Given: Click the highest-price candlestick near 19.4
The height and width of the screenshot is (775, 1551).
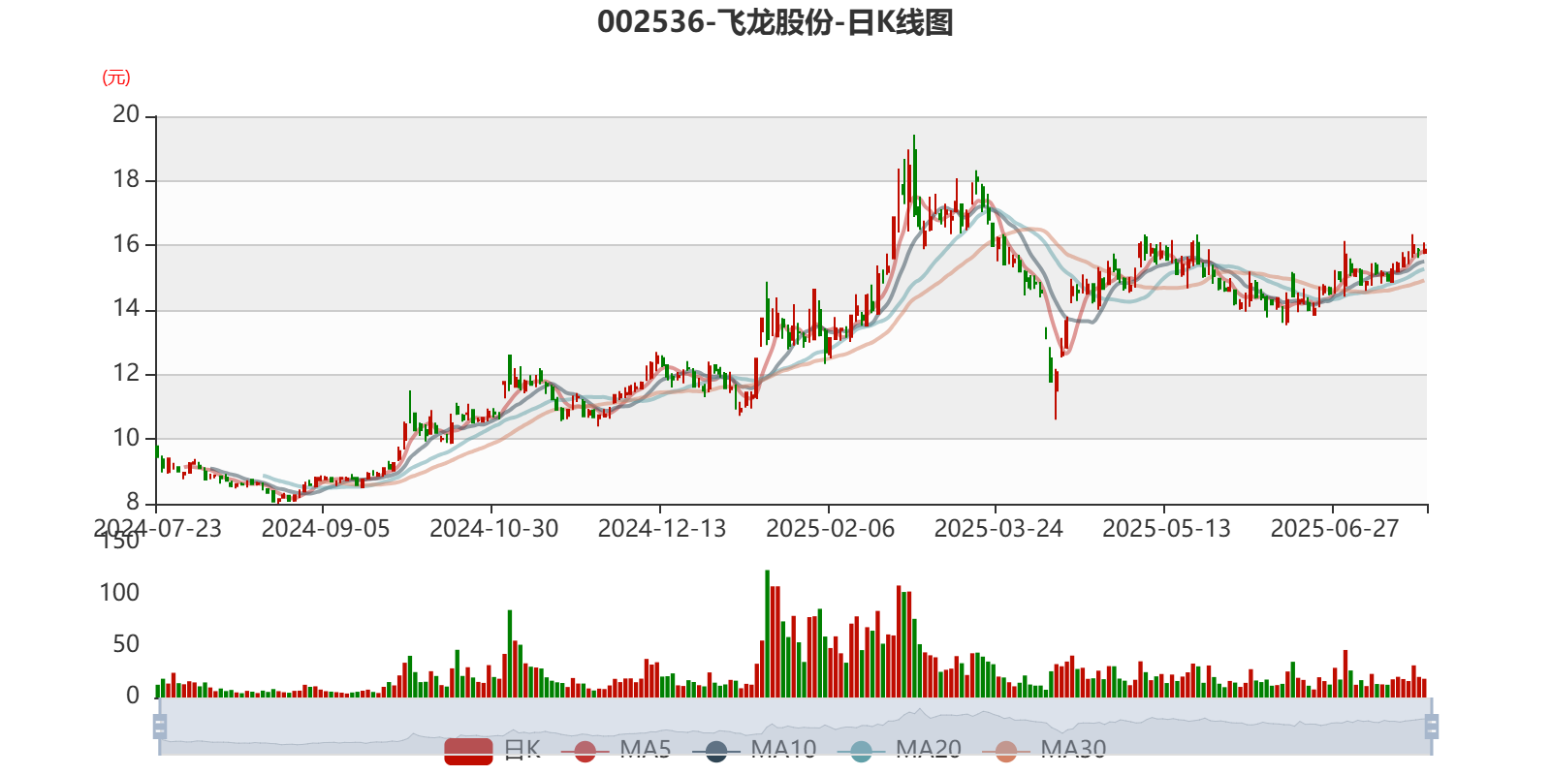Looking at the screenshot, I should coord(913,174).
